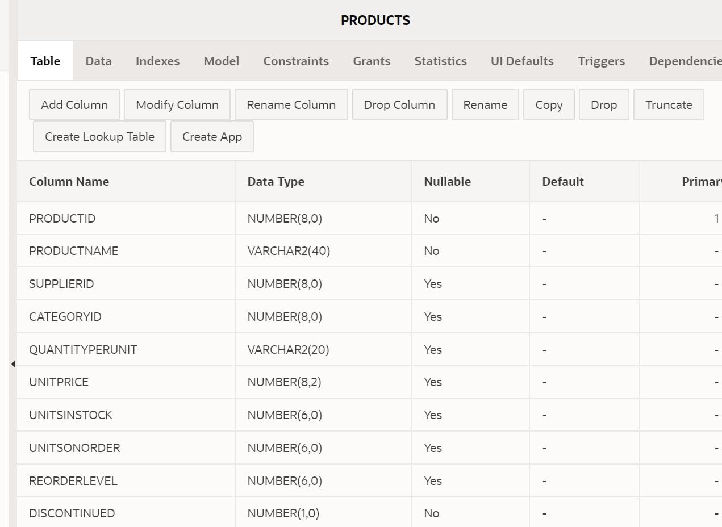The image size is (722, 527).
Task: Copy the PRODUCTS table
Action: coord(549,104)
